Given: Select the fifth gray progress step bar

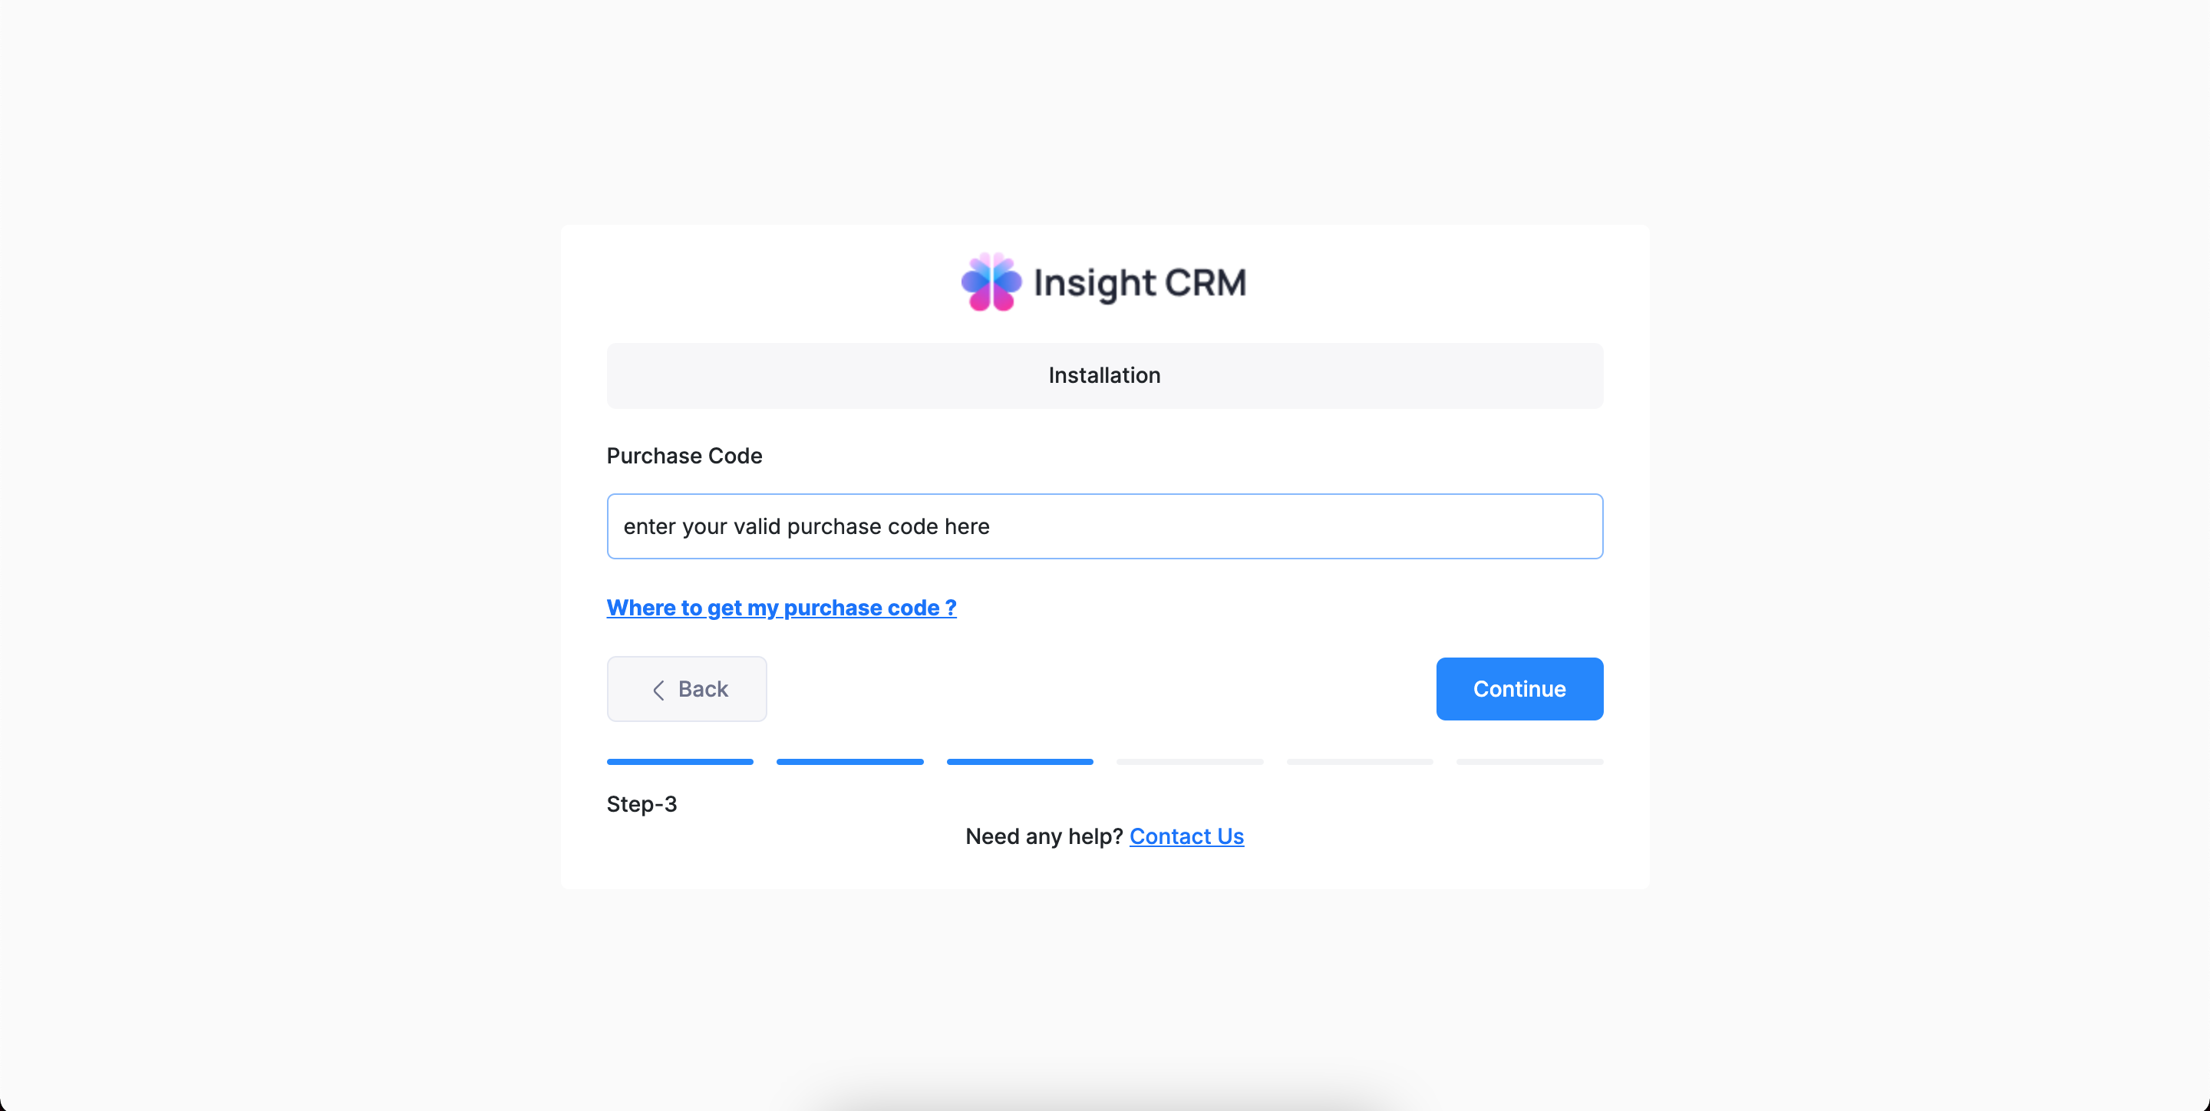Looking at the screenshot, I should [1359, 762].
